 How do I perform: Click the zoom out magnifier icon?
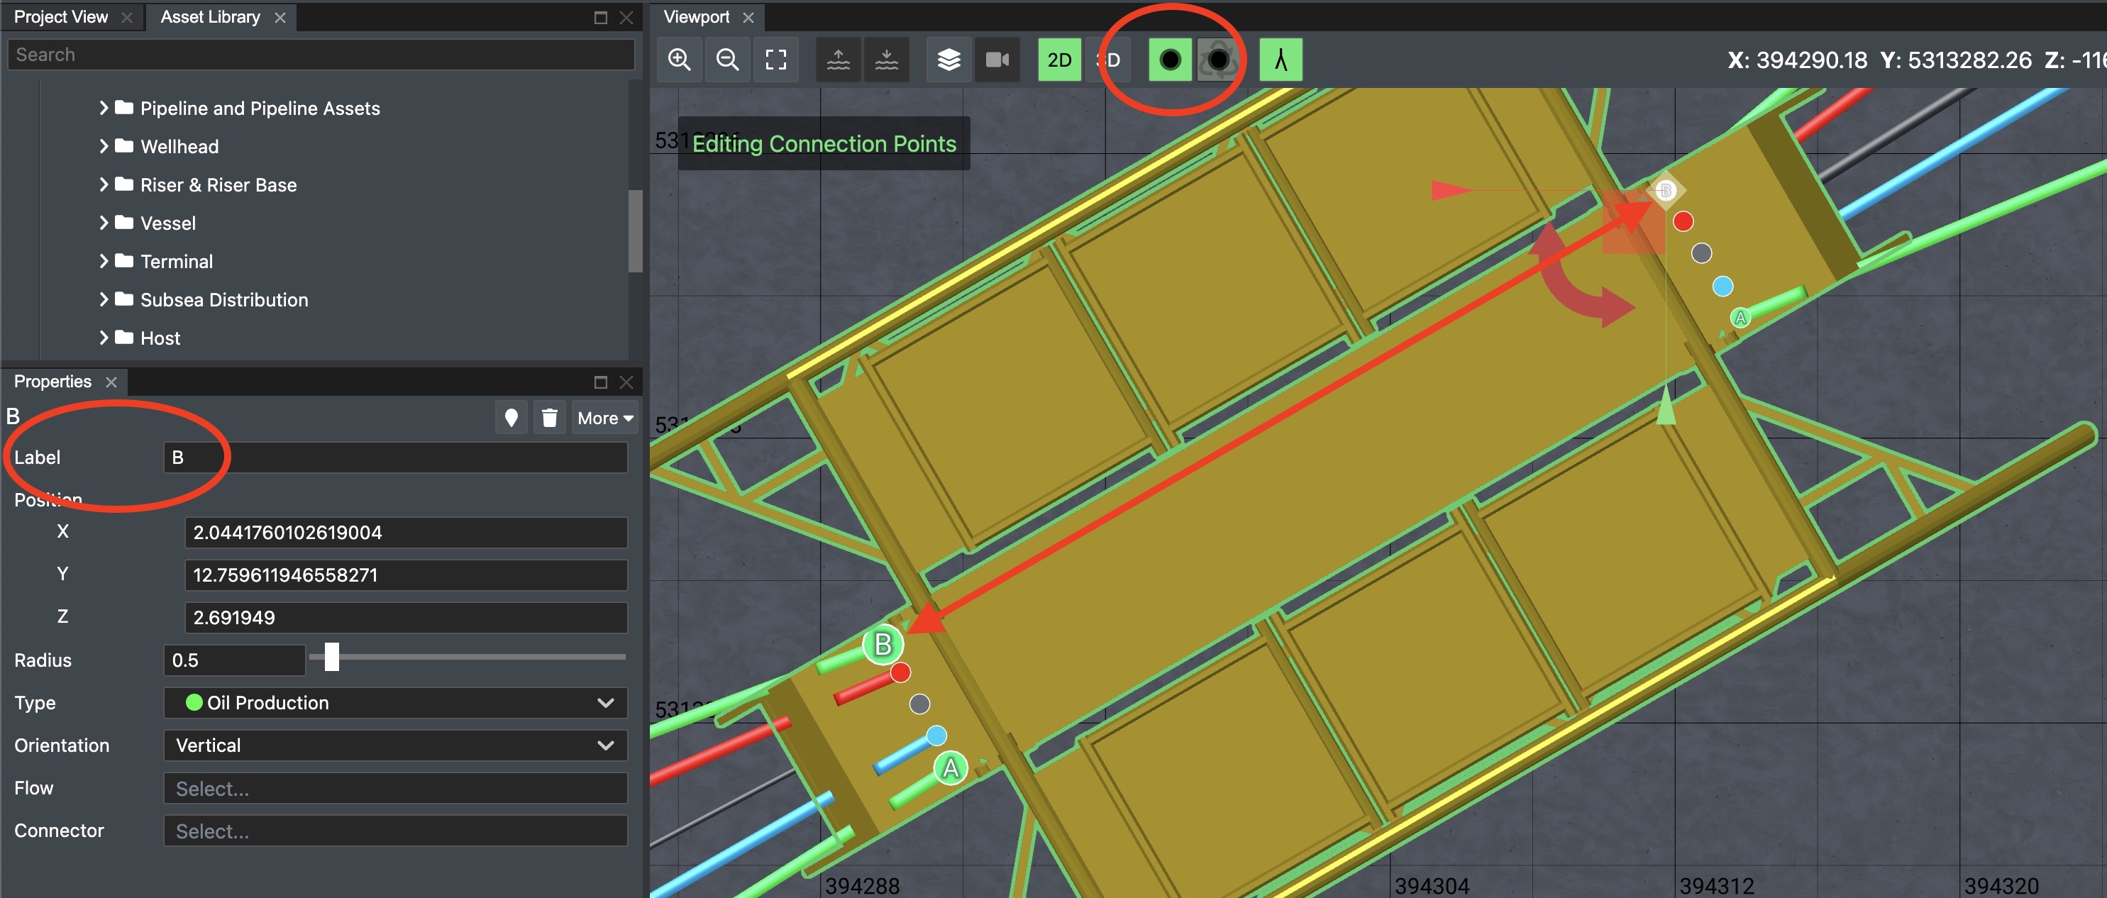[727, 60]
